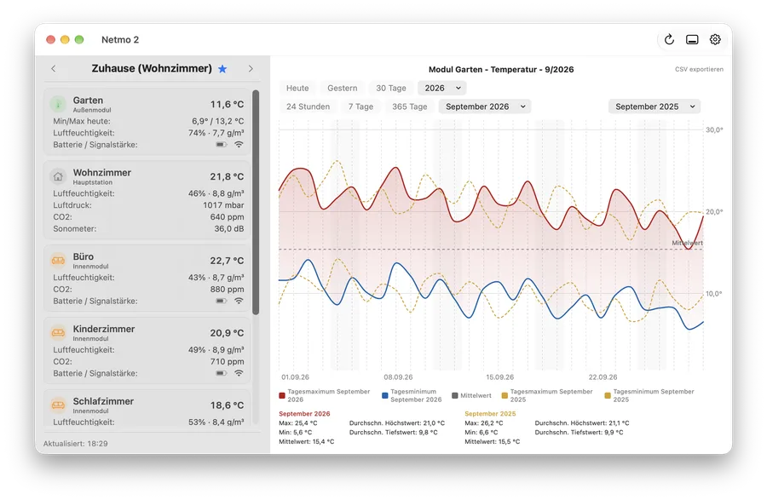Click Sonometer value 36,0 dB
This screenshot has width=767, height=500.
coord(229,229)
